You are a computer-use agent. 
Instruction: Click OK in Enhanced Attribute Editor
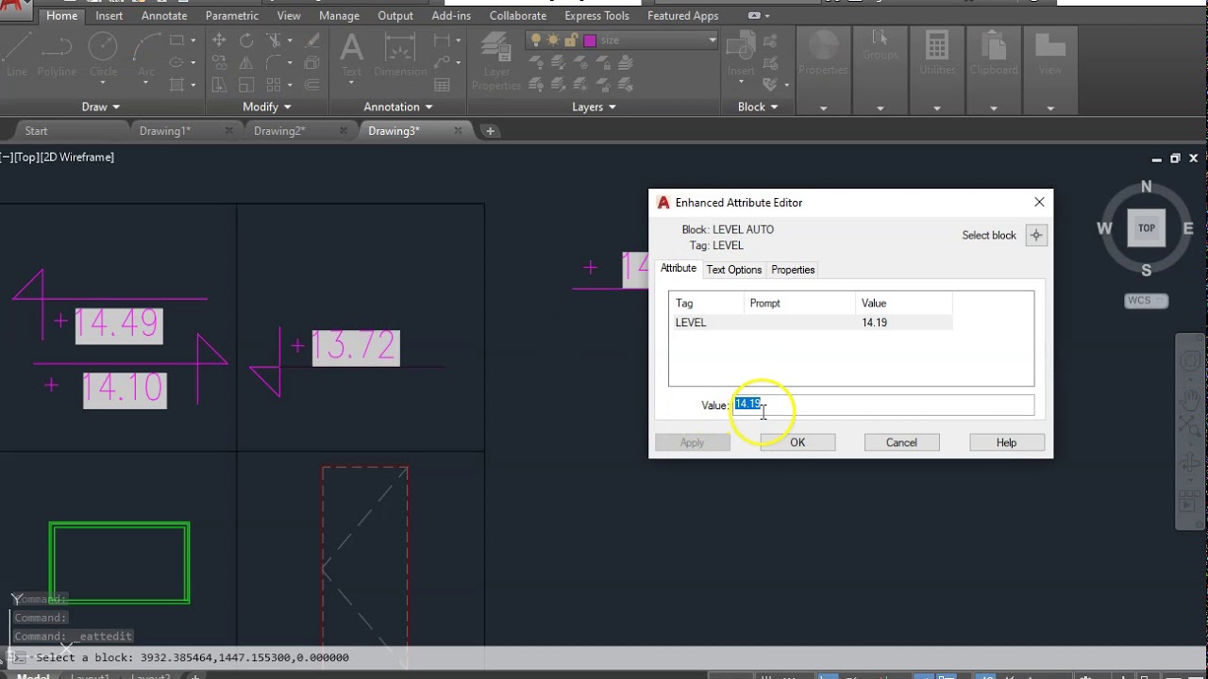coord(797,442)
